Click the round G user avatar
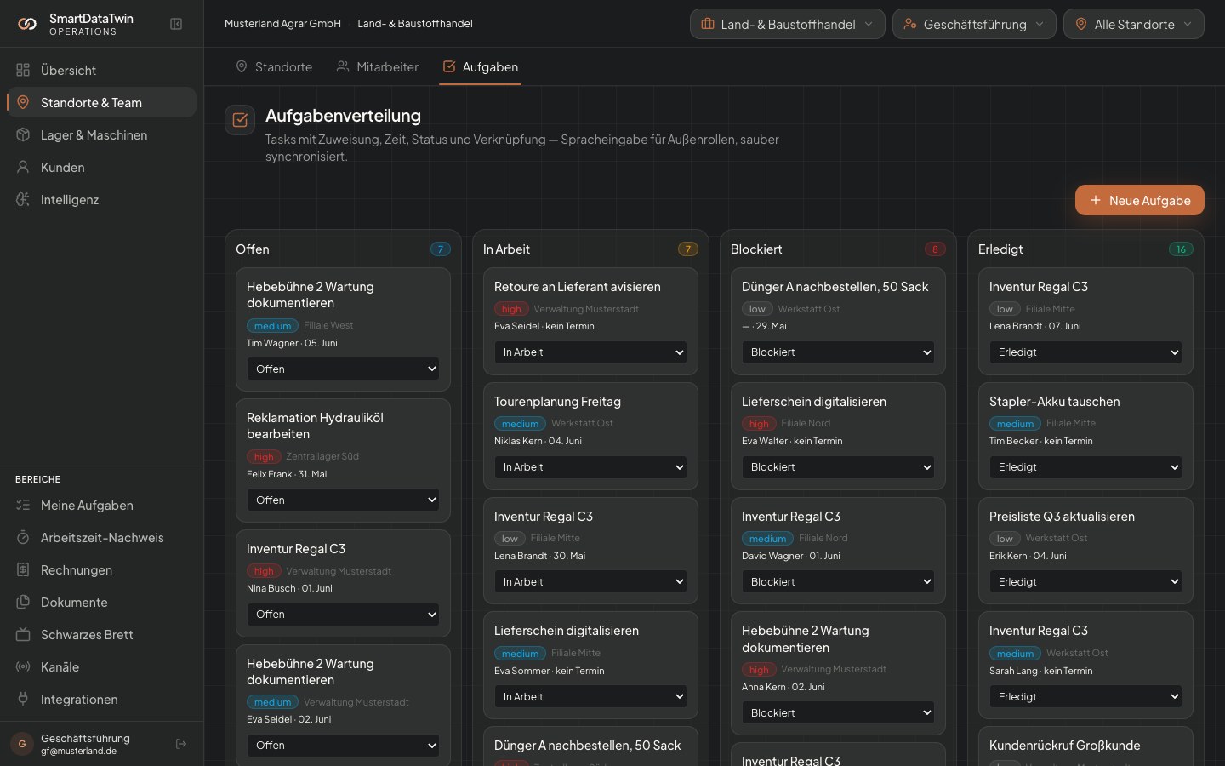1225x766 pixels. click(x=22, y=744)
